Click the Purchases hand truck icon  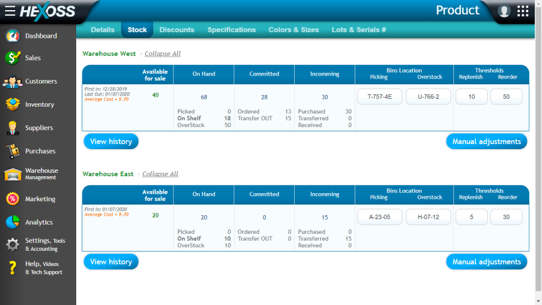[x=13, y=151]
